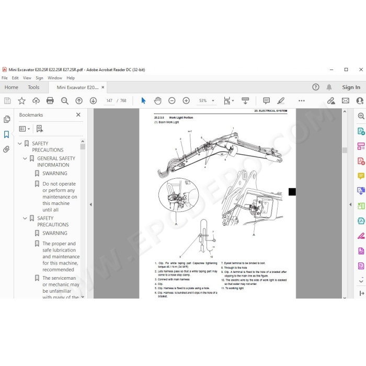Open 'The proper and safe lubrication' bookmark
This screenshot has height=366, width=366.
(x=61, y=257)
